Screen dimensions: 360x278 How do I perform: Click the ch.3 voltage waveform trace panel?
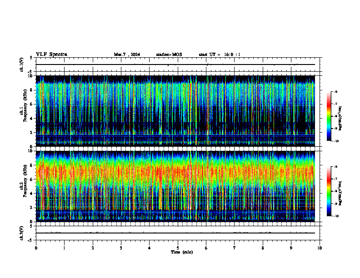(x=178, y=233)
